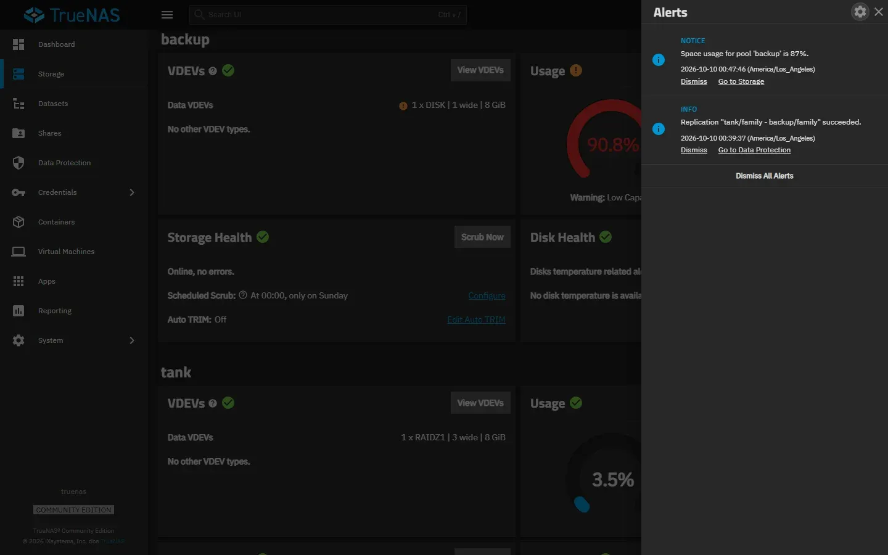Click Dismiss All Alerts
This screenshot has height=555, width=888.
coord(765,176)
